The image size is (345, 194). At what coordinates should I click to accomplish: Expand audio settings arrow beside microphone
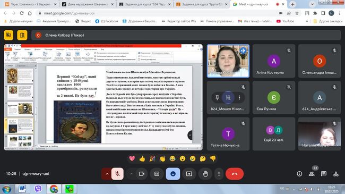107,174
